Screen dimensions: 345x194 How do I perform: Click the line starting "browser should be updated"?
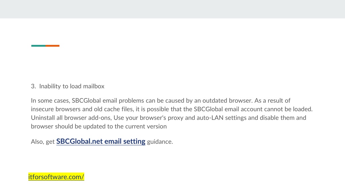click(x=99, y=127)
